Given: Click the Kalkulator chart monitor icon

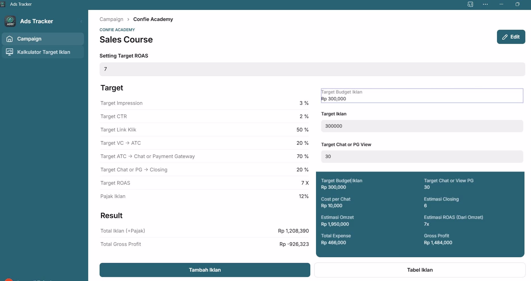Looking at the screenshot, I should (x=10, y=52).
